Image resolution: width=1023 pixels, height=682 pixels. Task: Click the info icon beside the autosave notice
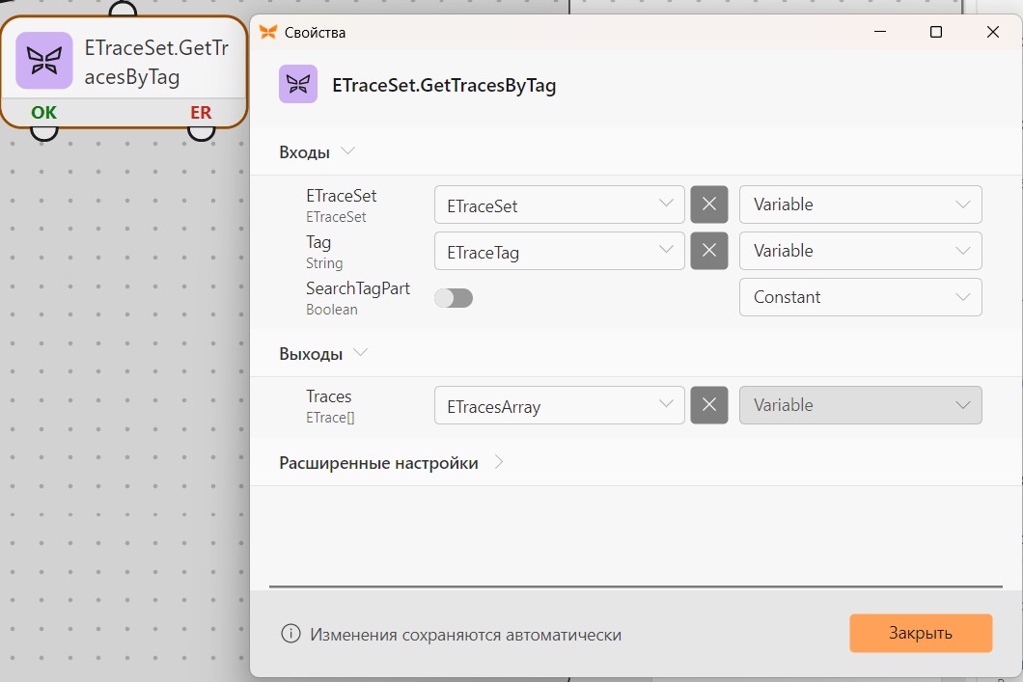(290, 634)
